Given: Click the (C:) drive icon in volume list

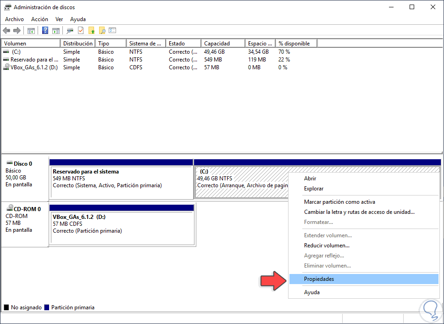Looking at the screenshot, I should [x=6, y=52].
